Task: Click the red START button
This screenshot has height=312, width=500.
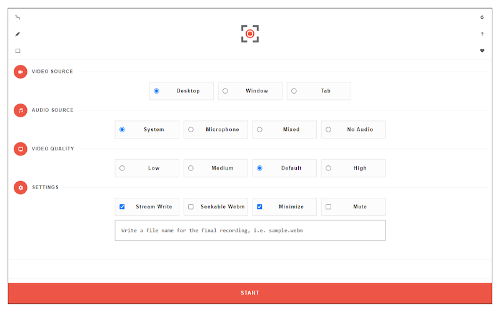Action: pos(250,293)
